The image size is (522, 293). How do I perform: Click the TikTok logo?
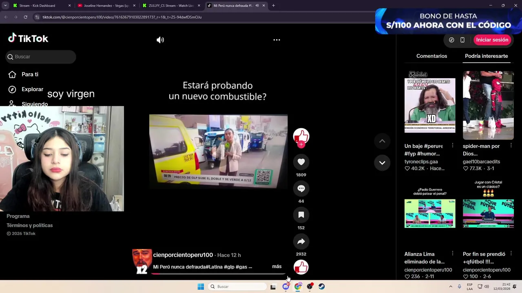28,38
